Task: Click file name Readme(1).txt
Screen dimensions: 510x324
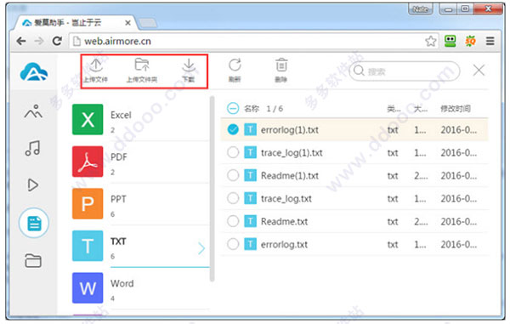Action: 290,176
